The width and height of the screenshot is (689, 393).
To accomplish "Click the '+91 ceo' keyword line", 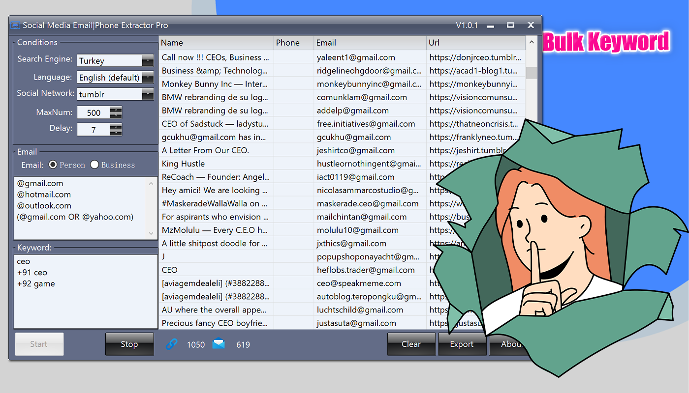I will (x=32, y=273).
